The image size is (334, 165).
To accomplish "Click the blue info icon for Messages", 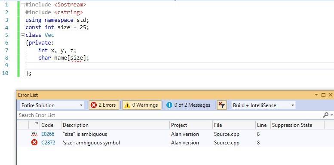I will click(169, 105).
